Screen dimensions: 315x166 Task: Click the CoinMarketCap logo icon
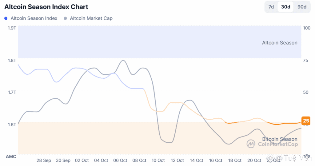[x=251, y=144]
